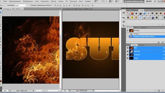
Task: Click the align right edges icon
Action: [x=69, y=5]
